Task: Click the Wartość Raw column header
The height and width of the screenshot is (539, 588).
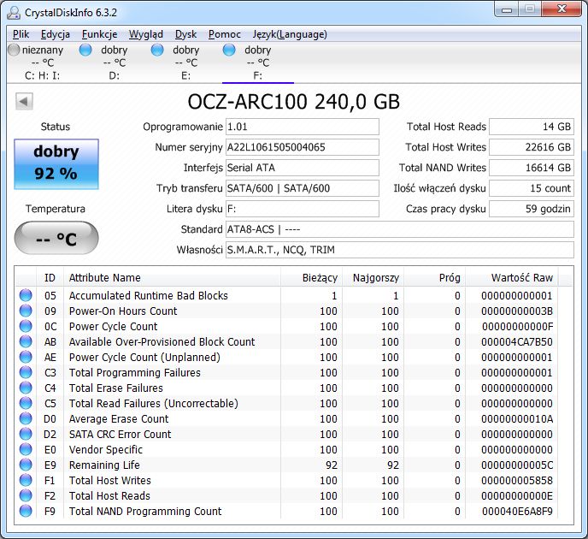Action: click(x=511, y=278)
